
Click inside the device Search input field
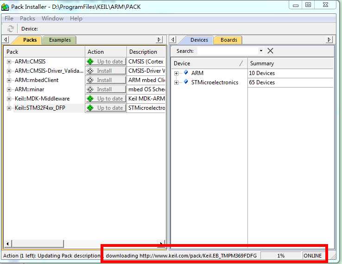(x=228, y=51)
